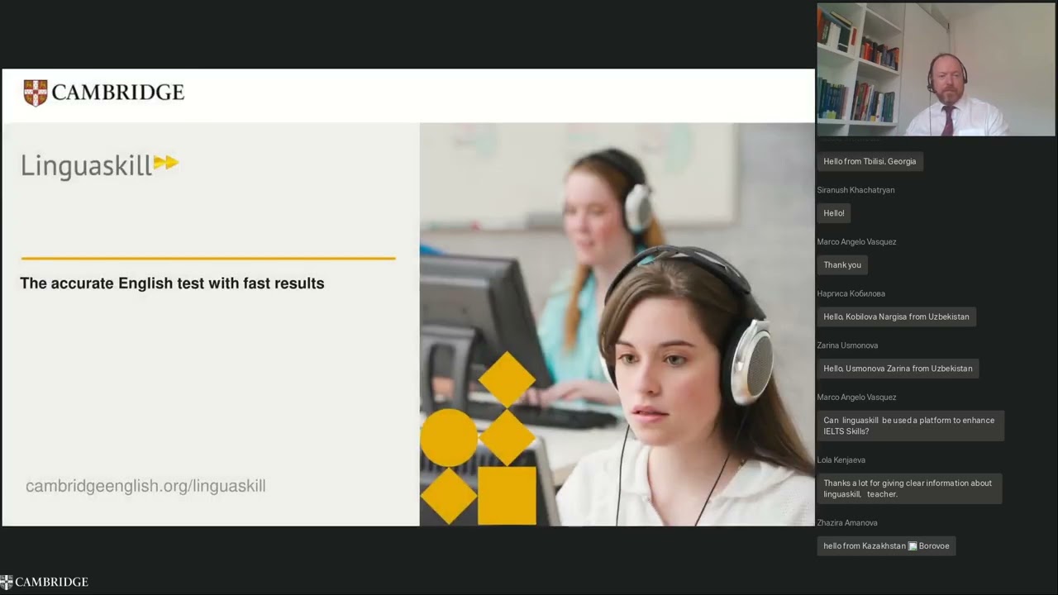This screenshot has height=595, width=1058.
Task: Select the Usmonova Zarina from Uzbekistan message
Action: (x=898, y=369)
